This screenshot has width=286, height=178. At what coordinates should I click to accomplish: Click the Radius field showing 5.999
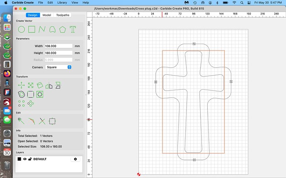tap(58, 60)
